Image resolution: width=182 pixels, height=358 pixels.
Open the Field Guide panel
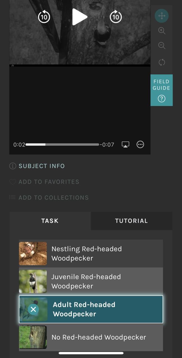point(161,90)
